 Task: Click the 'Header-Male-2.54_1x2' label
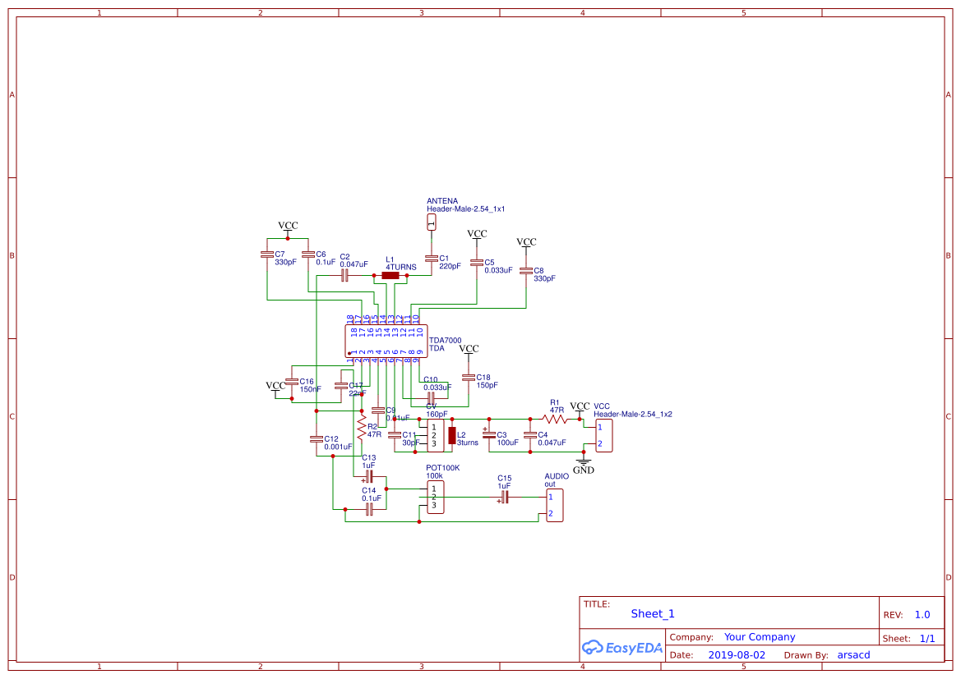tap(632, 414)
